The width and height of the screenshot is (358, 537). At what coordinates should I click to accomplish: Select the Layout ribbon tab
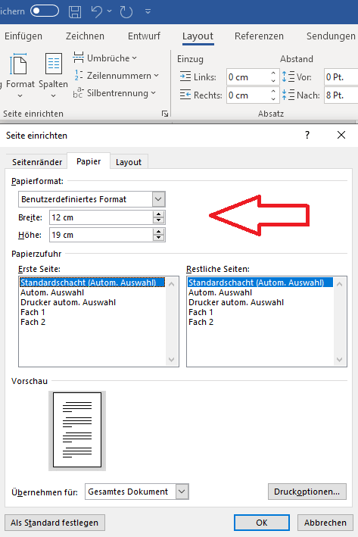198,36
